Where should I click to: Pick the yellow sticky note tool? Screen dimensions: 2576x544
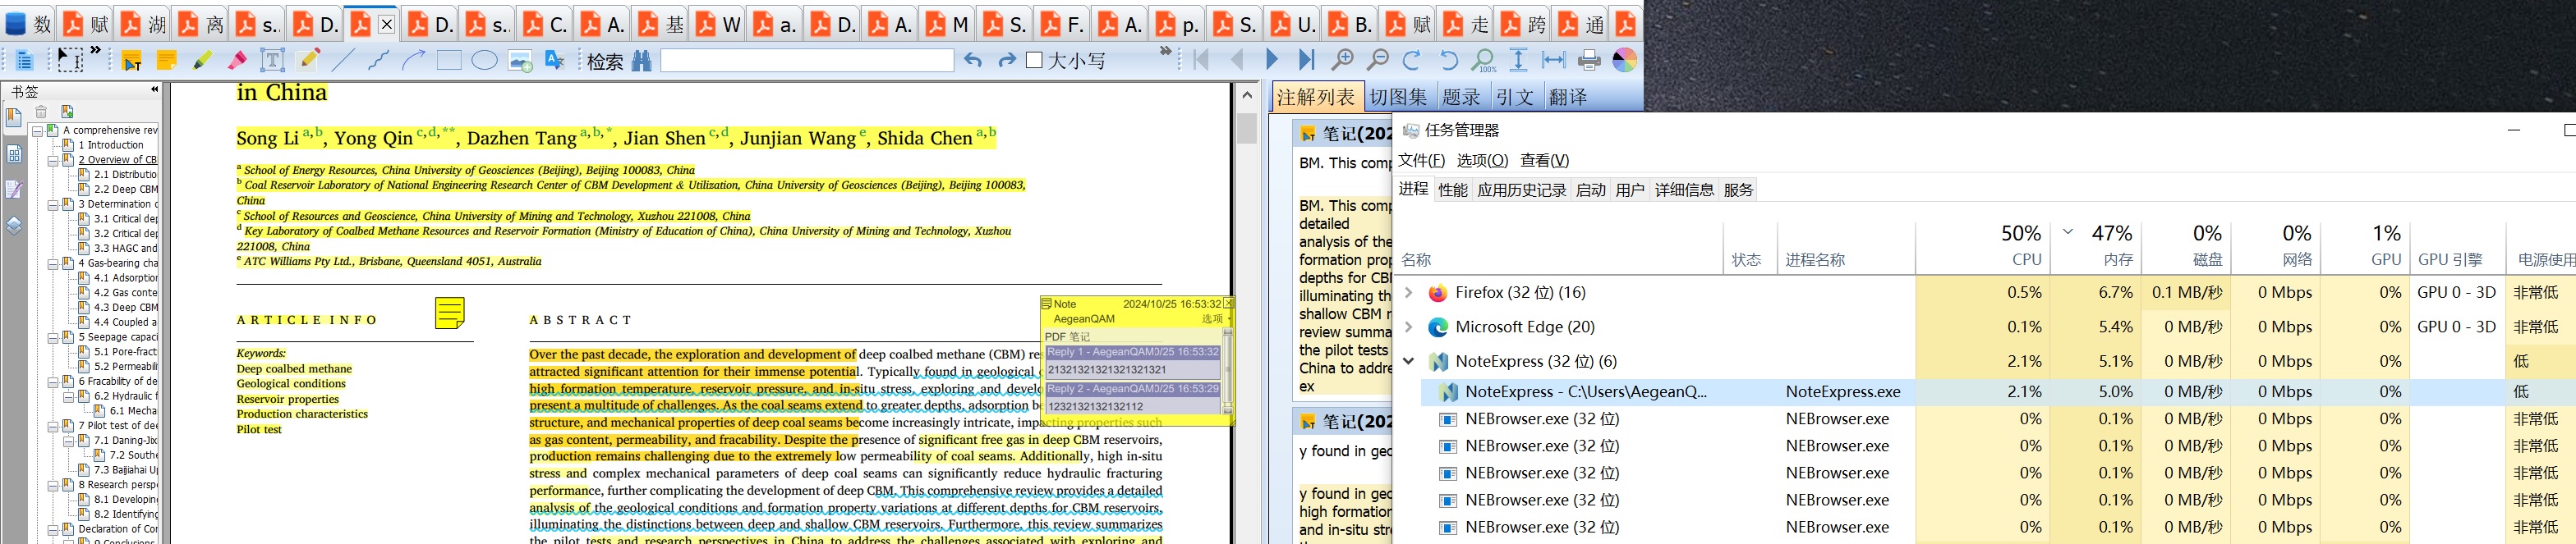click(166, 61)
